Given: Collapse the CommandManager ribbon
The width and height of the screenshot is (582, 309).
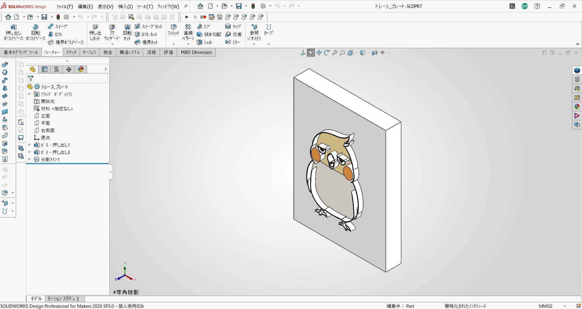Looking at the screenshot, I should (x=578, y=44).
